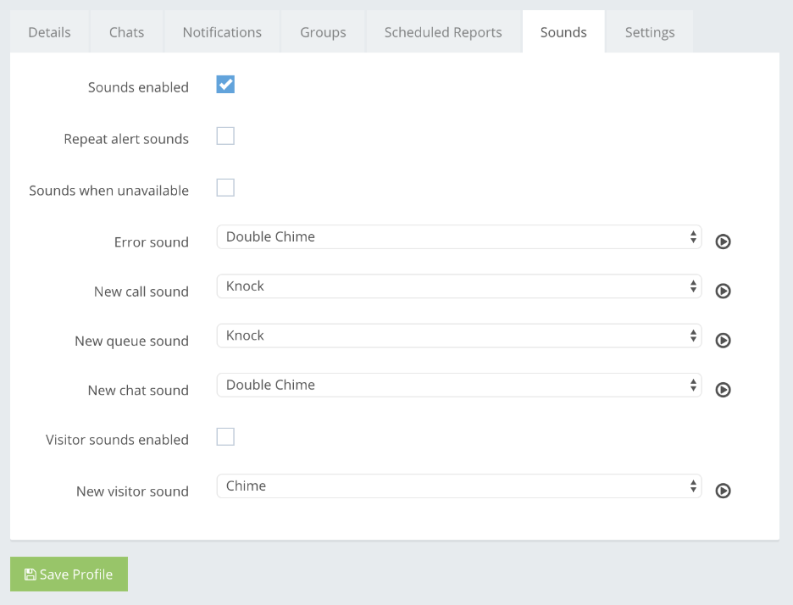Viewport: 793px width, 605px height.
Task: Expand the New call sound dropdown
Action: (458, 286)
